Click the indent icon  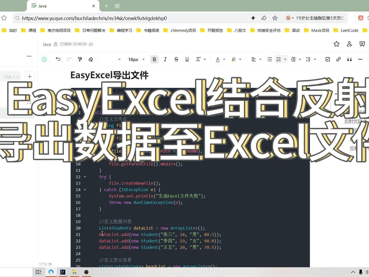(293, 59)
